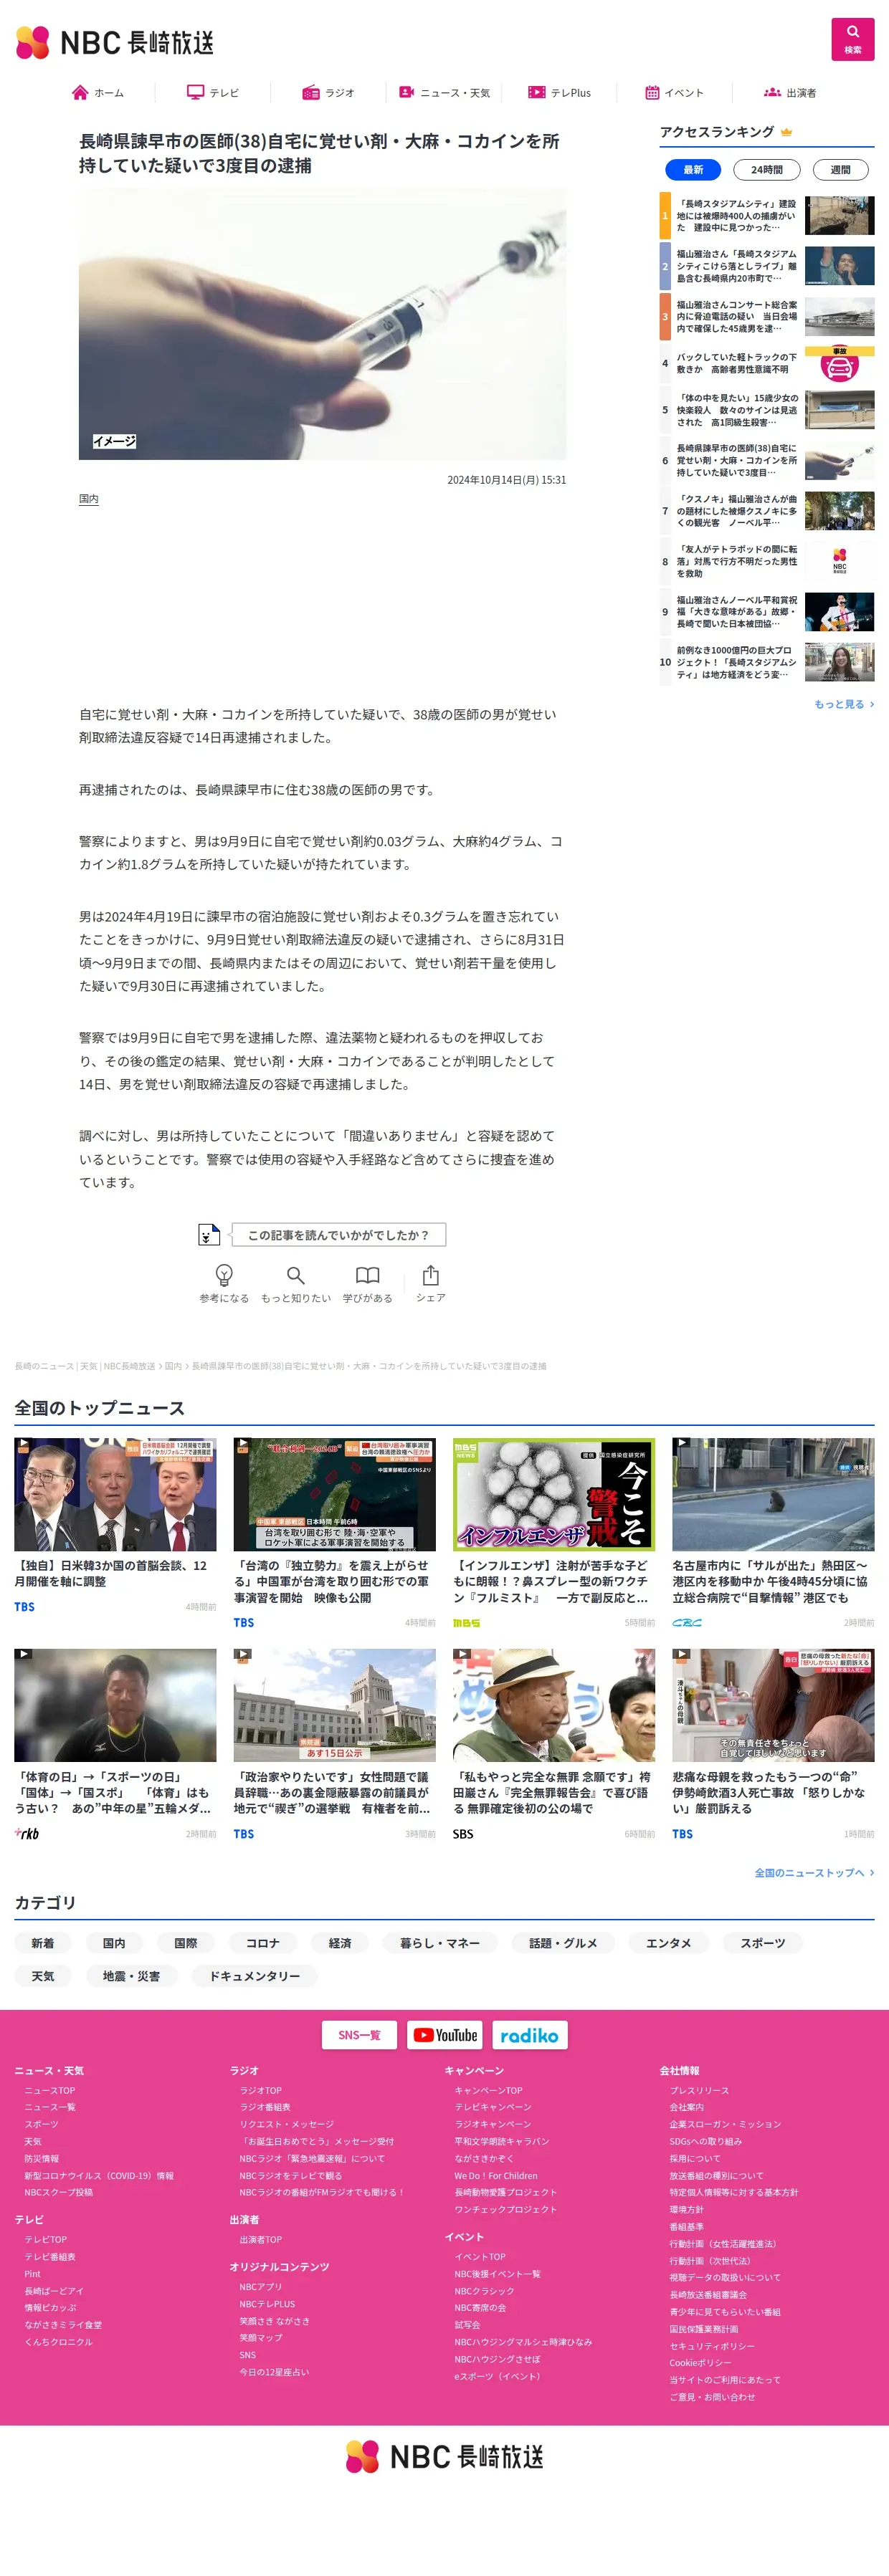Image resolution: width=889 pixels, height=2576 pixels.
Task: Open 悲痛な母親を救った news headline
Action: tap(773, 1792)
